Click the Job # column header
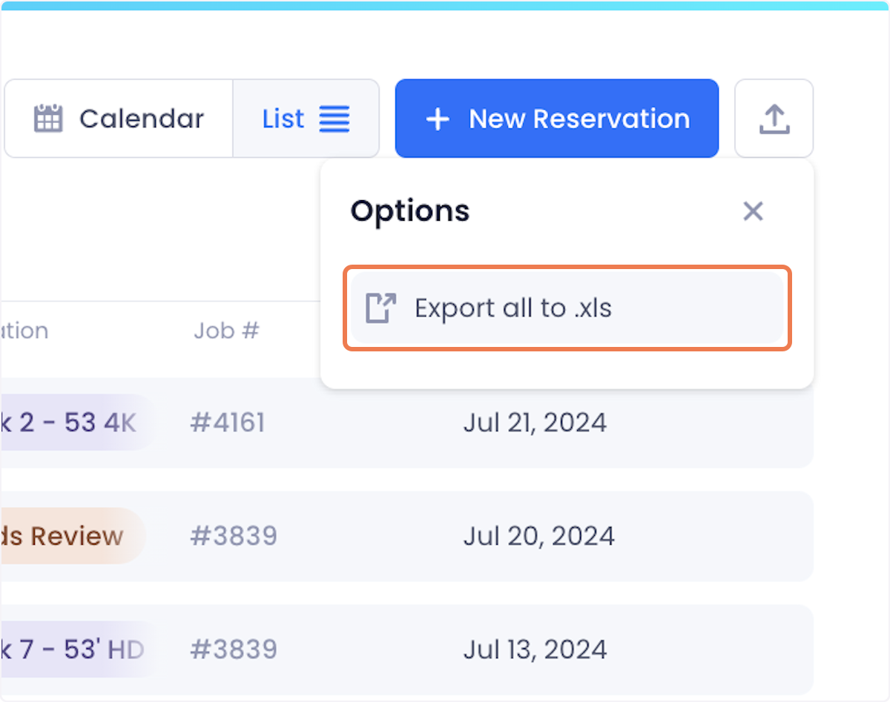 (x=226, y=330)
